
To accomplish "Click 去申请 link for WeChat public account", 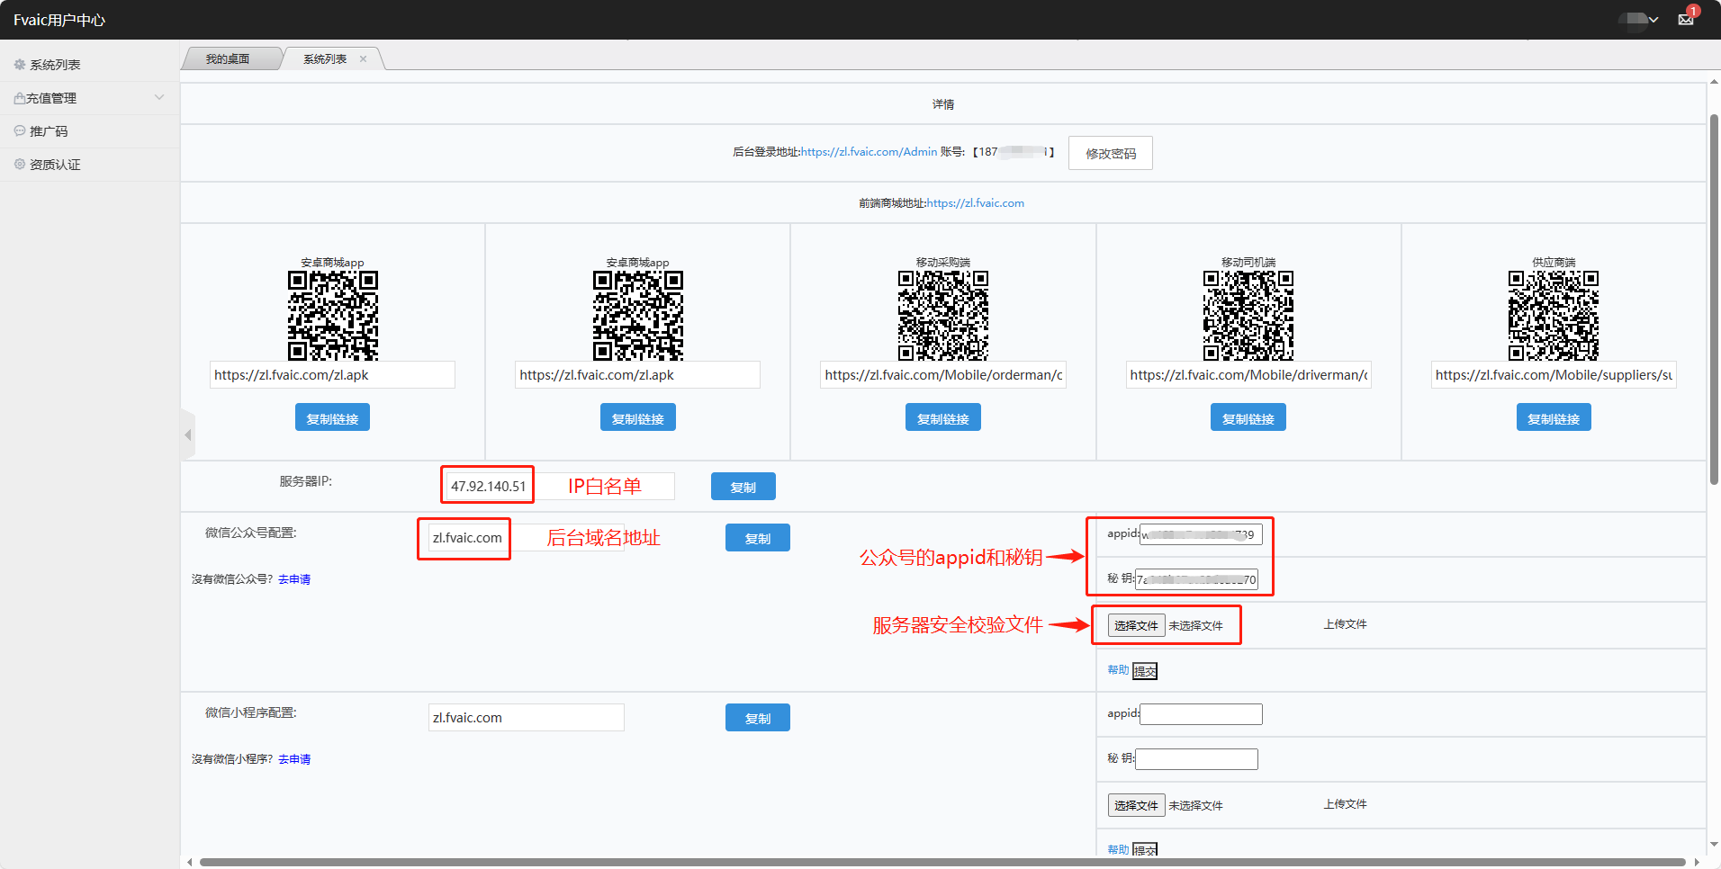I will 294,579.
